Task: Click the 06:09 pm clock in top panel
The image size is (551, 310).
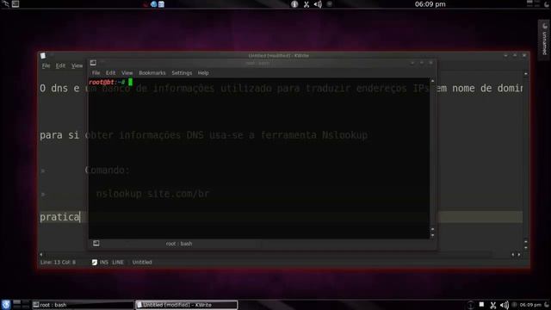Action: (x=430, y=4)
